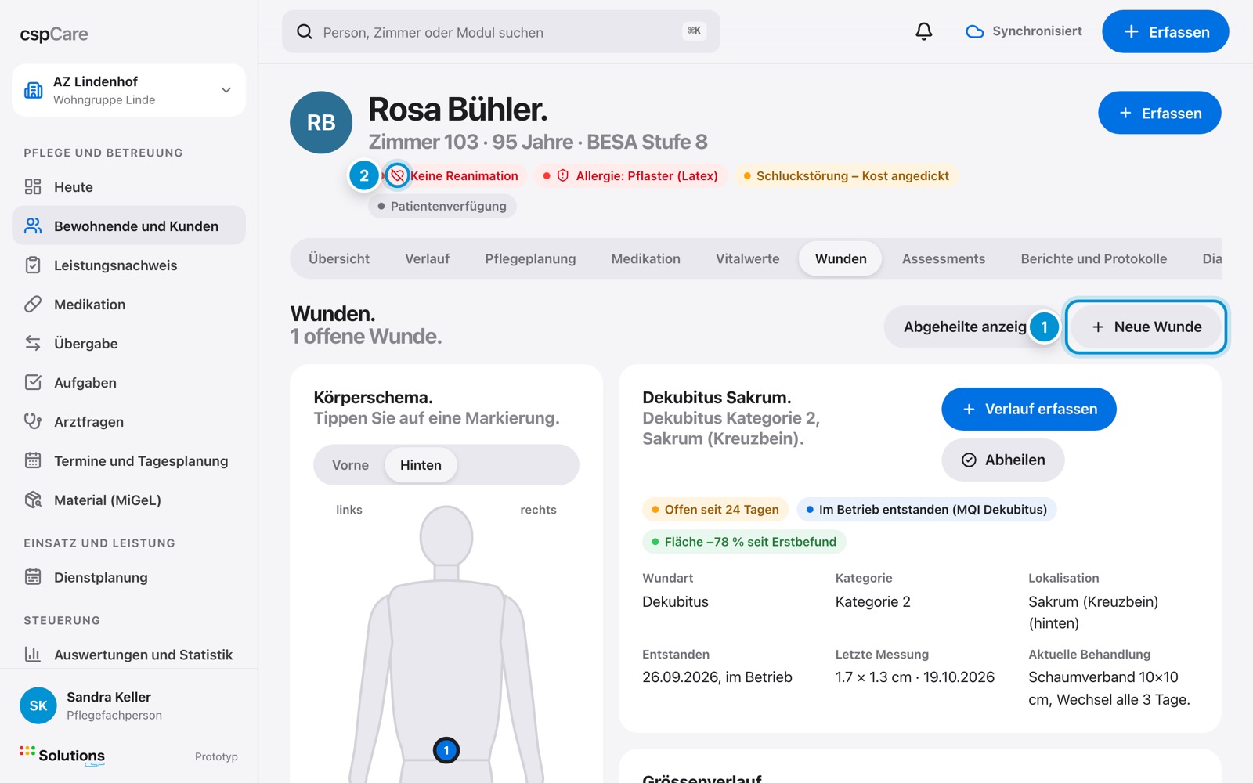The height and width of the screenshot is (783, 1253).
Task: Switch to the Assessments tab
Action: [x=943, y=258]
